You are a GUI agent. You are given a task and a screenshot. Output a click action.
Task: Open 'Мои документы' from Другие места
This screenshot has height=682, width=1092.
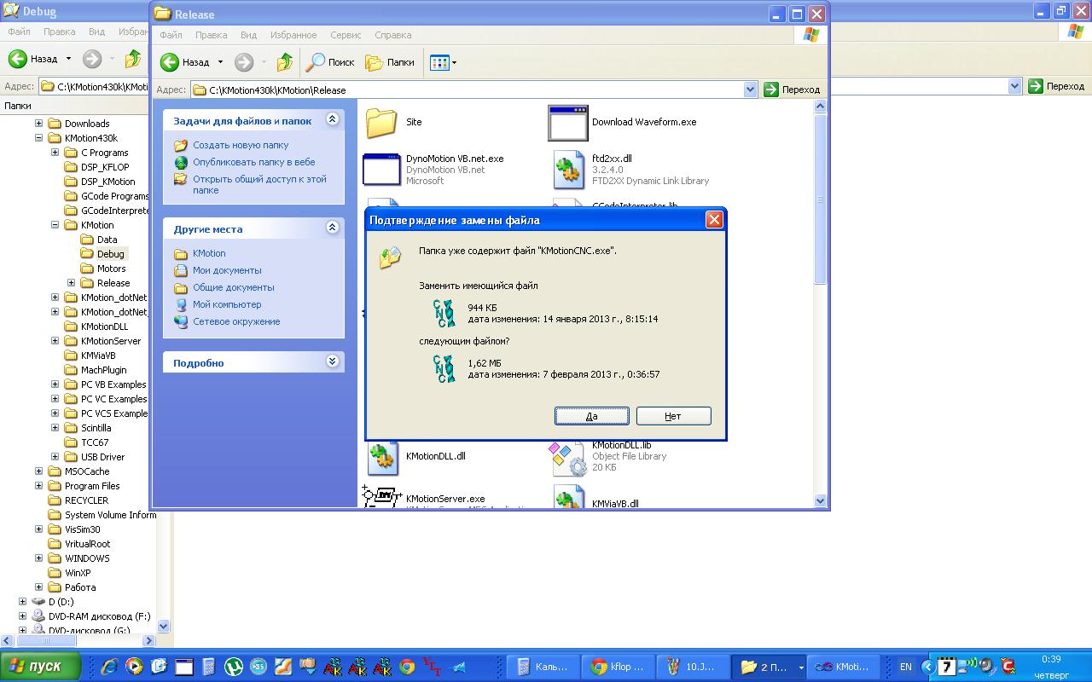227,270
